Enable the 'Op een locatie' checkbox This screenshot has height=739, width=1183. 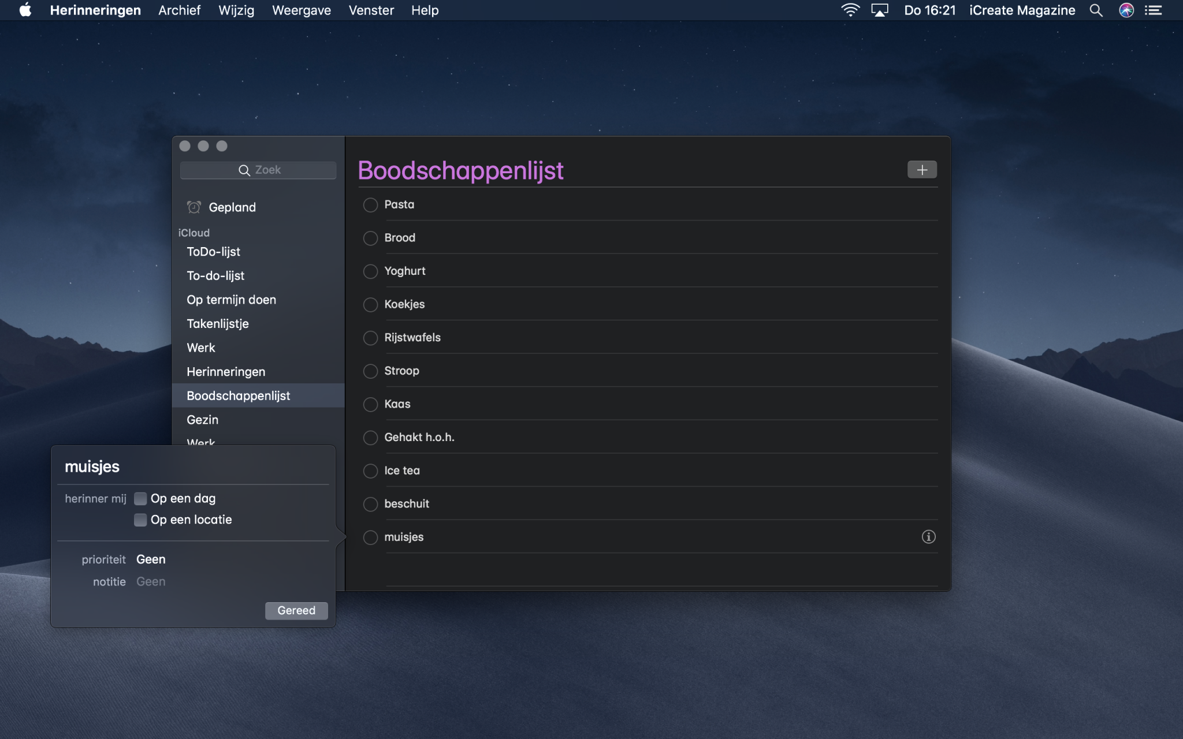(x=140, y=520)
